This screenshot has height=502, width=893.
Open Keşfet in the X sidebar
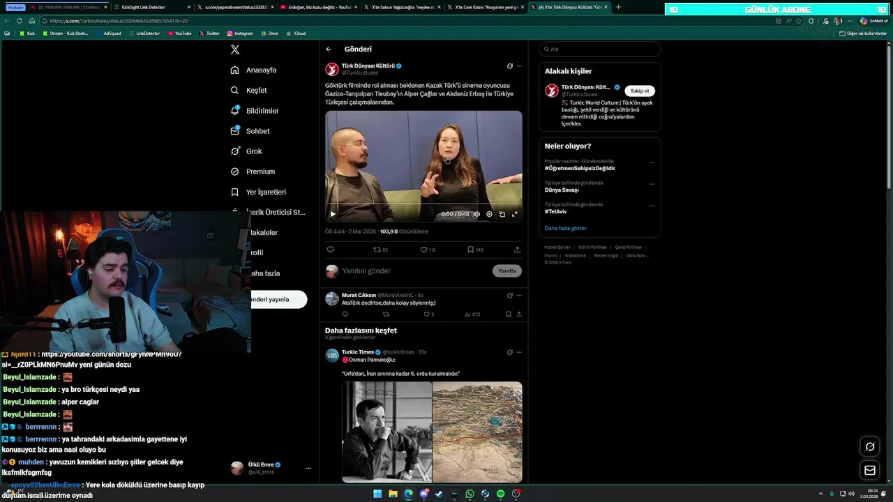point(248,90)
